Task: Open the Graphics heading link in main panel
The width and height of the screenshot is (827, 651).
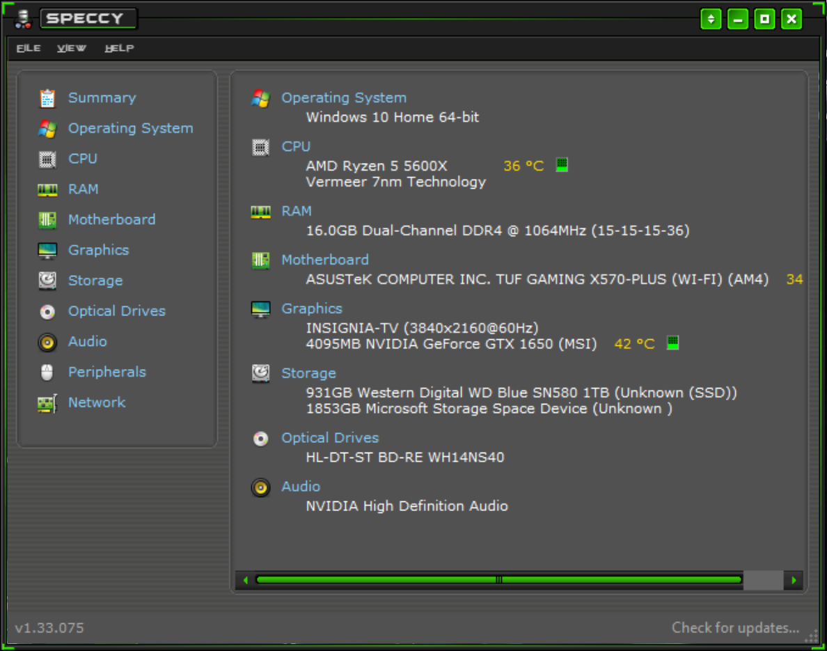Action: click(312, 309)
